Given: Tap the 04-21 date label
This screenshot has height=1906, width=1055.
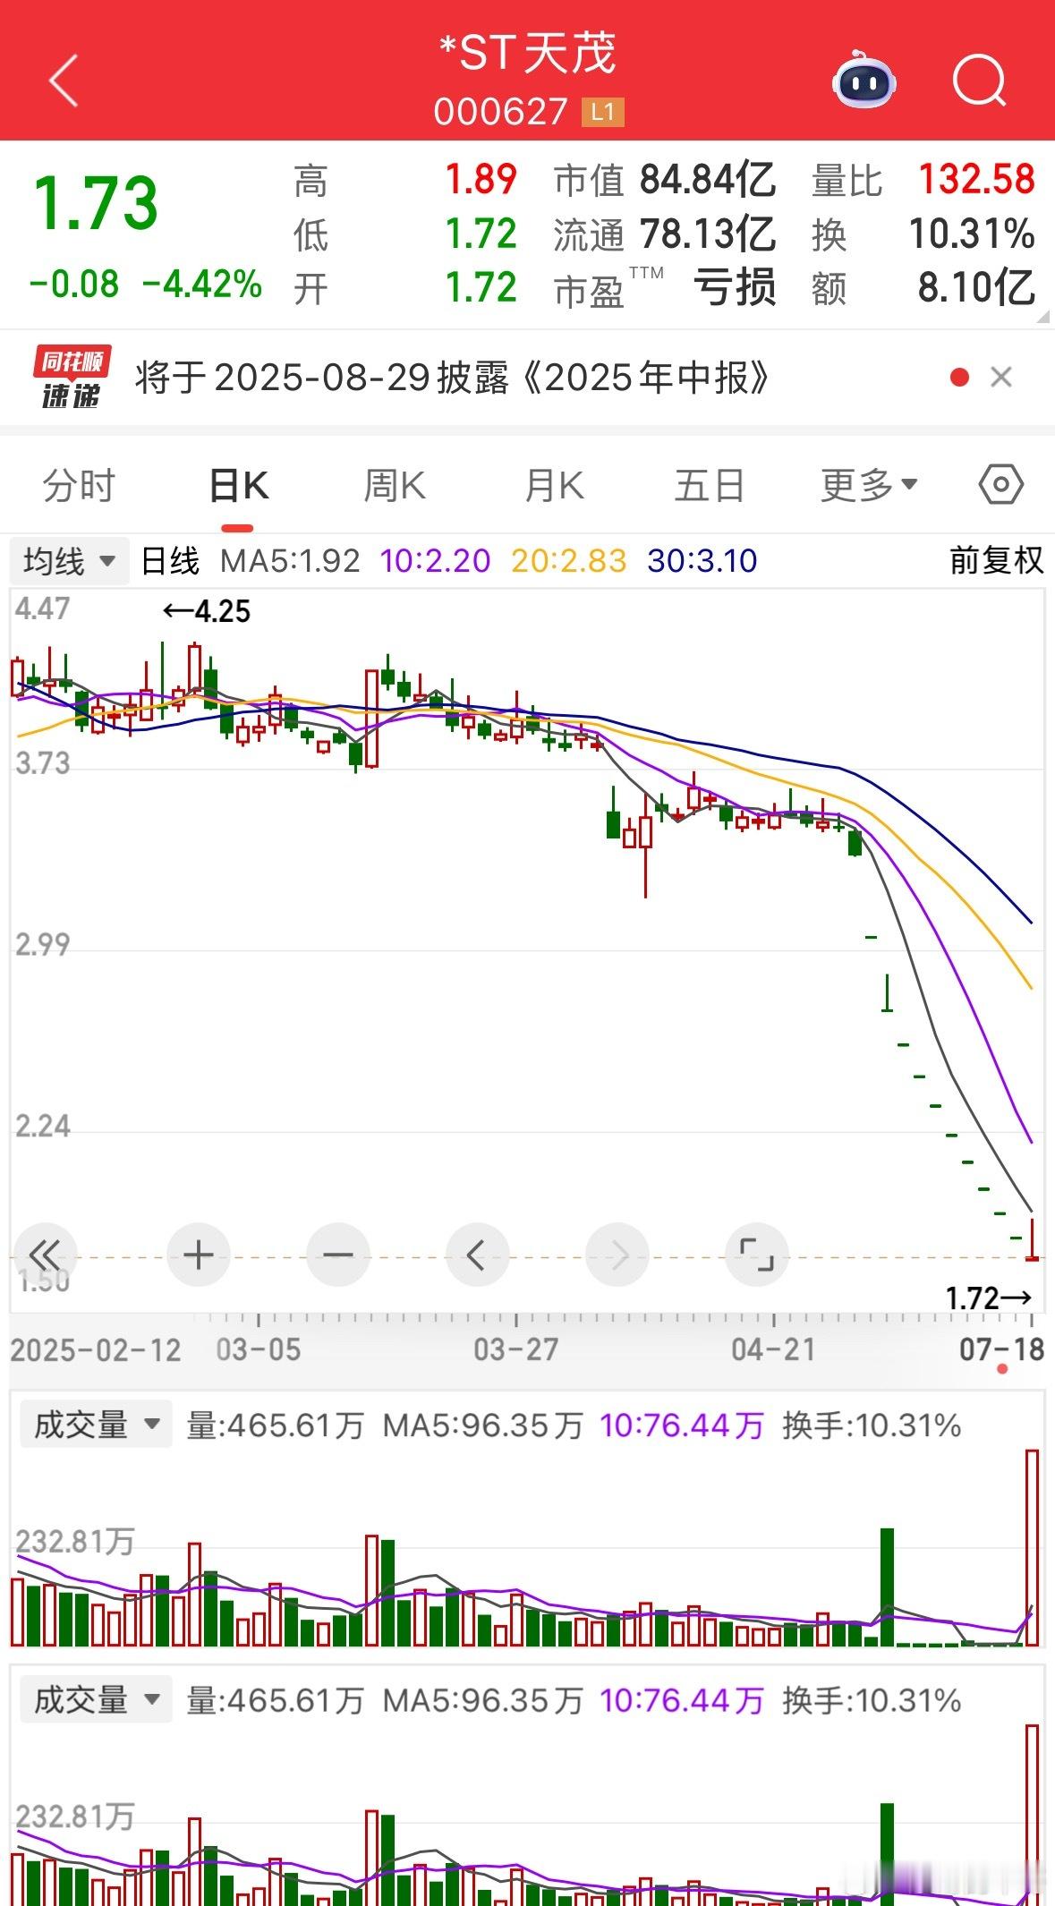Looking at the screenshot, I should 773,1349.
